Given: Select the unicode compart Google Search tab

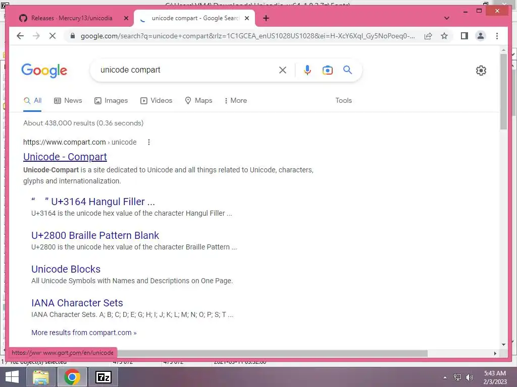Looking at the screenshot, I should [x=195, y=19].
